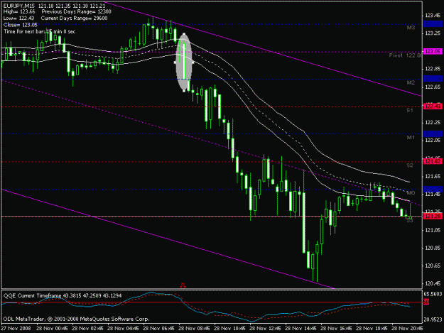Screen dimensions: 444x333
Task: Click the '28 Nov 10:45' time axis label
Action: coord(229,329)
